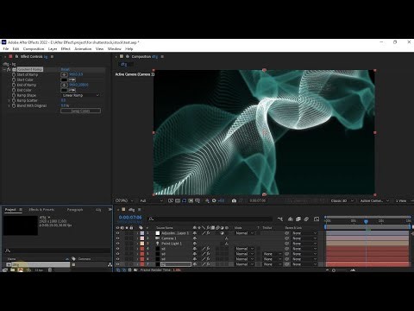This screenshot has width=414, height=311.
Task: Expand the Camera 1 layer properties
Action: [x=137, y=238]
